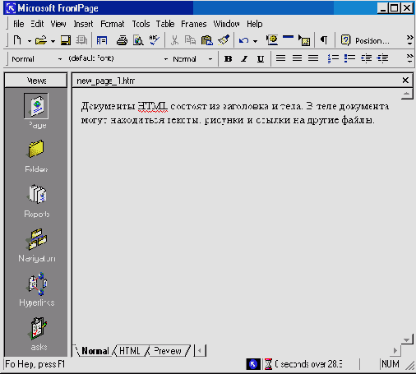Click the Format Painter brush icon
The width and height of the screenshot is (416, 374).
224,40
